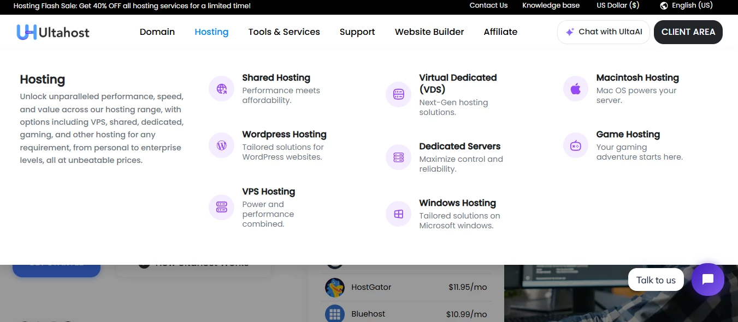738x322 pixels.
Task: Click the Shared Hosting globe icon
Action: (x=222, y=89)
